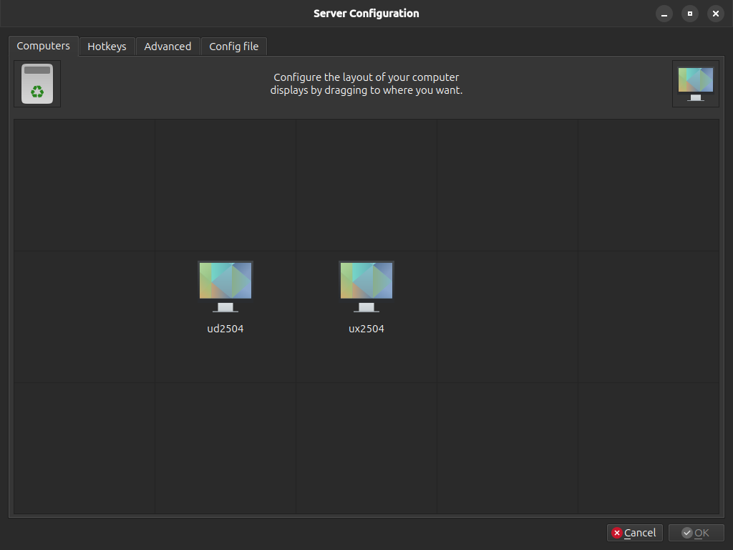Click the monitor stand under ux2504
The image size is (733, 550).
tap(366, 308)
